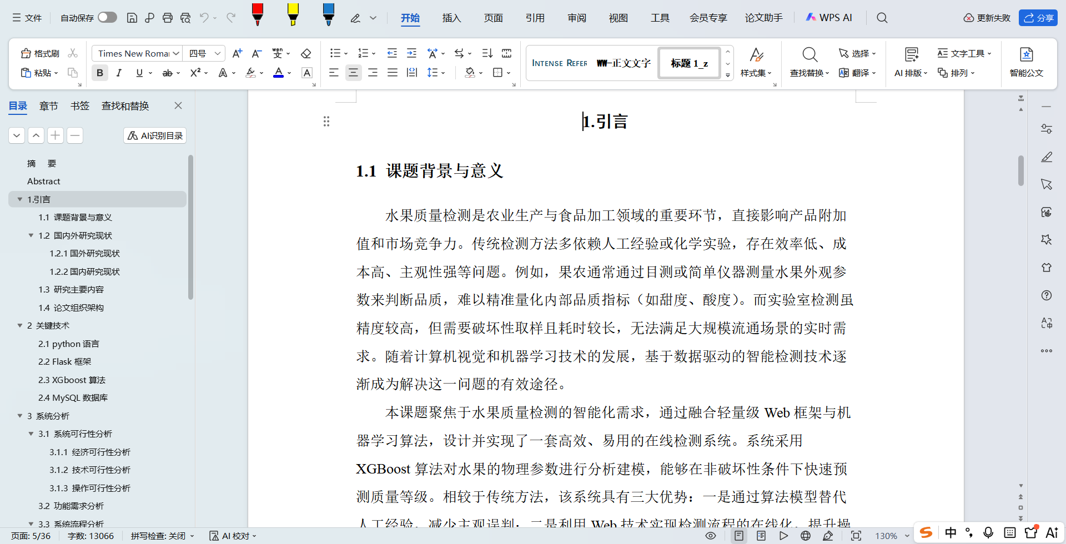Increase font size with A+ icon

[237, 53]
